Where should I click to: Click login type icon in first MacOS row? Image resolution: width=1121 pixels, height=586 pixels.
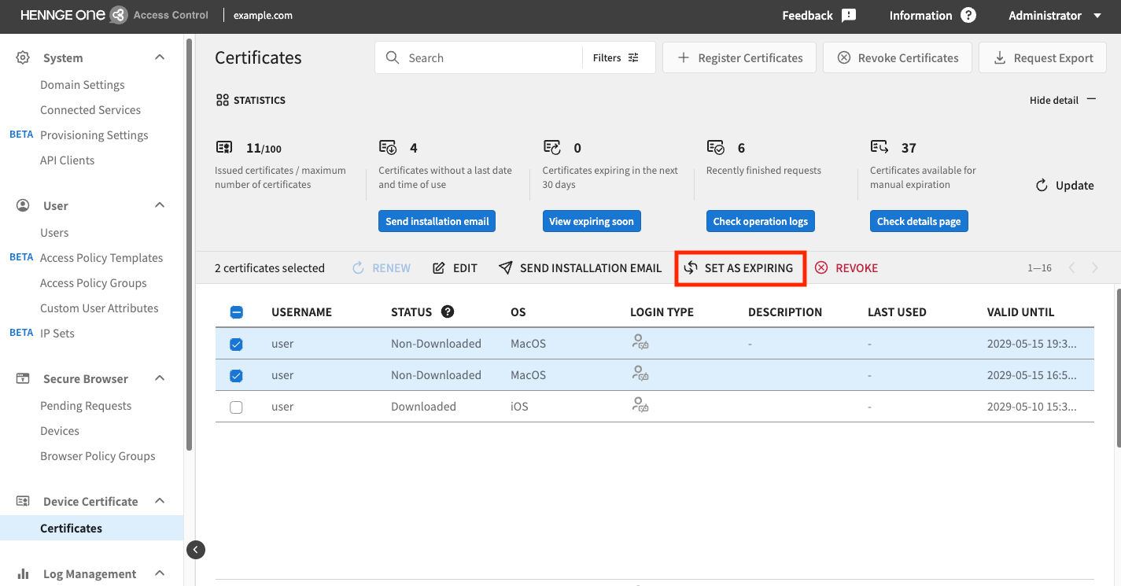click(x=640, y=342)
